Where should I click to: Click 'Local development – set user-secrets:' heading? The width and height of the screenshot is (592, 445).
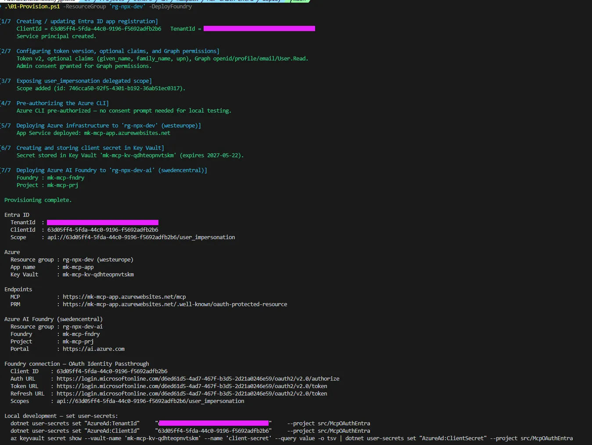point(61,416)
